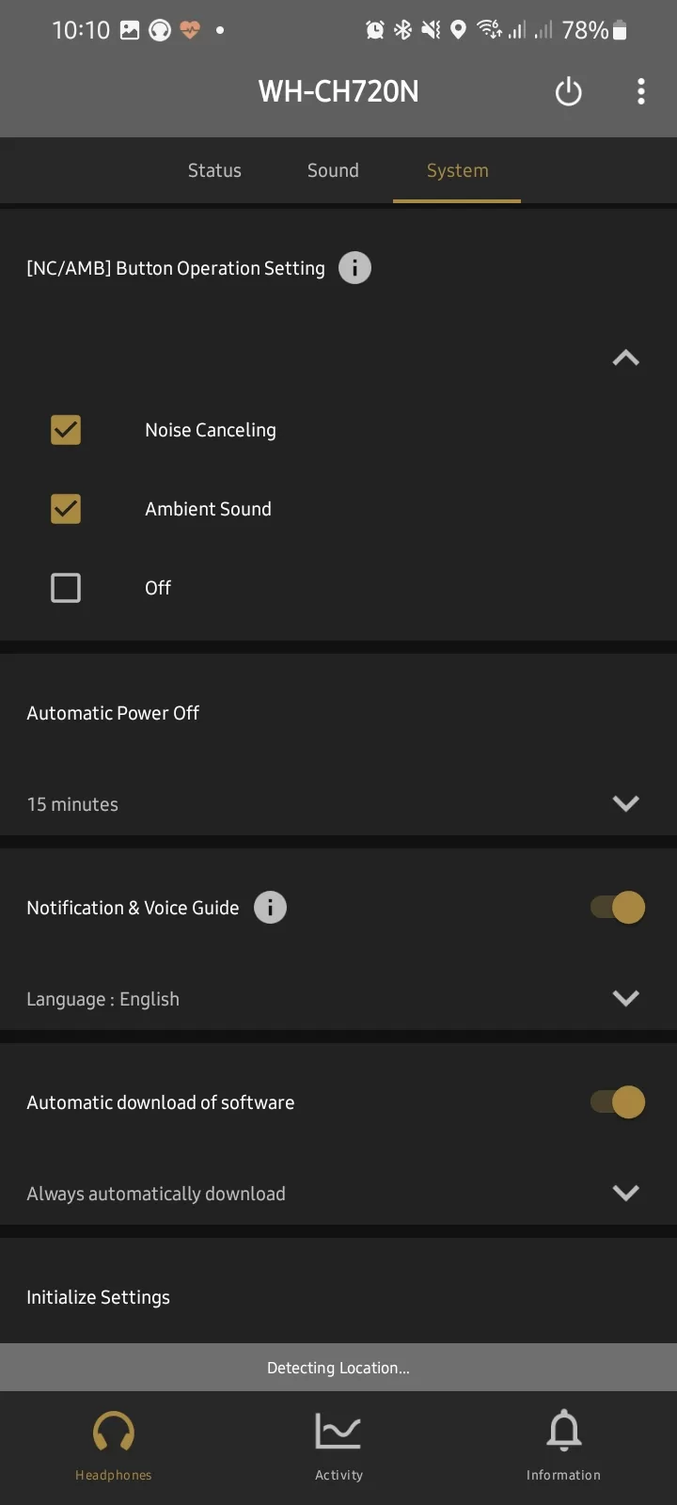The image size is (677, 1505).
Task: Turn off Automatic download of software switch
Action: click(618, 1102)
